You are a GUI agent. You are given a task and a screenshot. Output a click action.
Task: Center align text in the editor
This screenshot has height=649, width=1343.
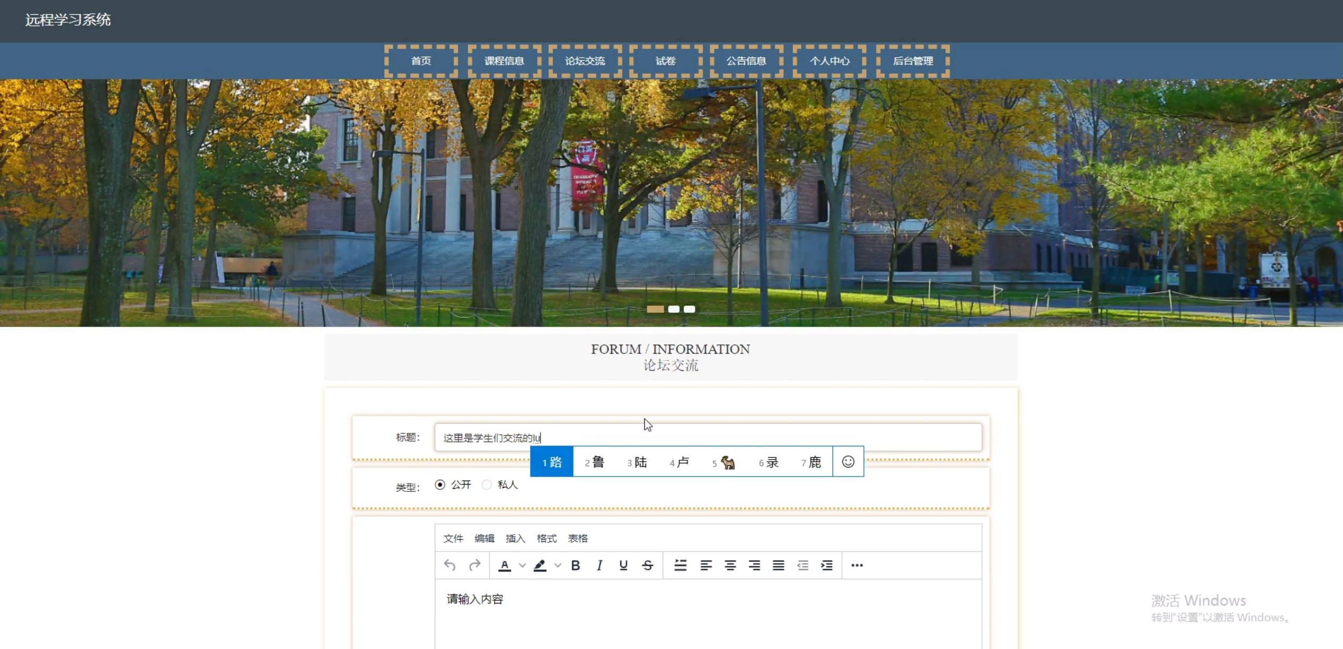click(730, 565)
